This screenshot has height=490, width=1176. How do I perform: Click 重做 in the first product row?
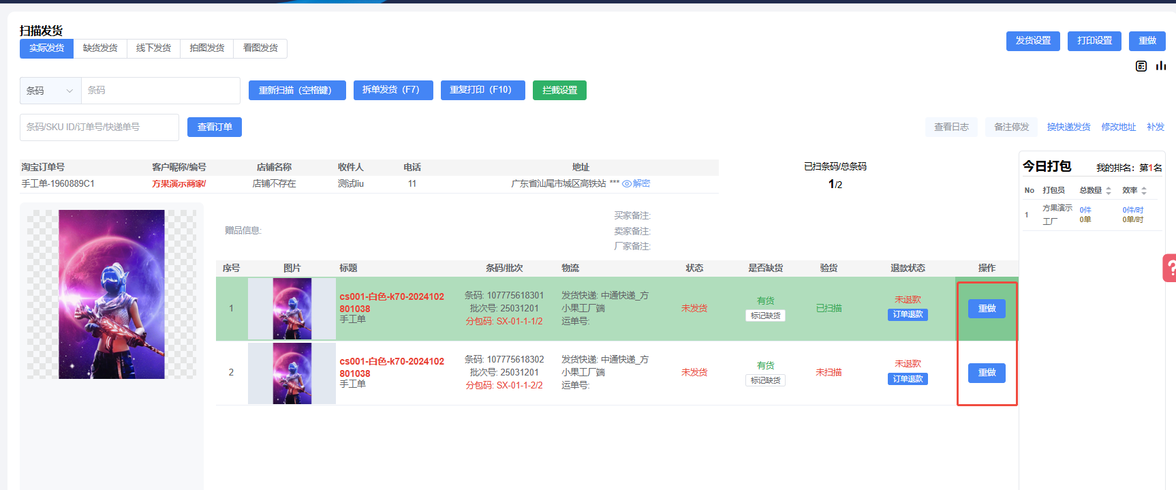987,309
